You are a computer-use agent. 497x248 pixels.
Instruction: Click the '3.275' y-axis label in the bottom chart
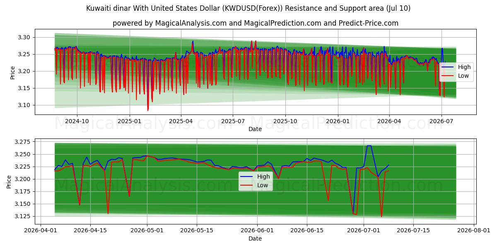[x=23, y=142]
